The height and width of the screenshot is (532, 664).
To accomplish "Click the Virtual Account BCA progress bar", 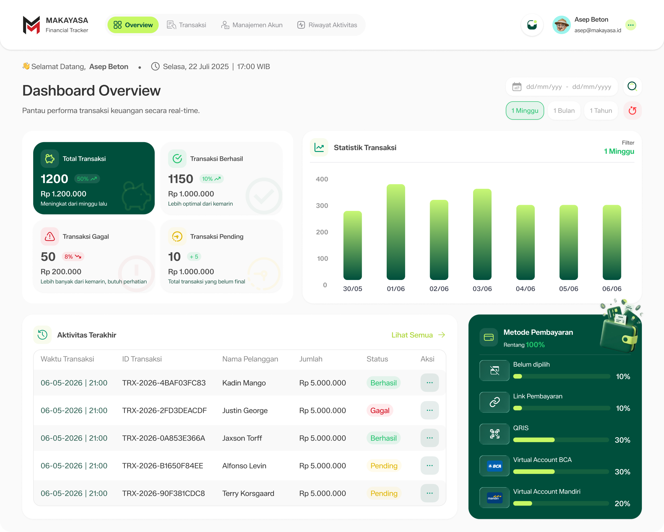I will pyautogui.click(x=561, y=472).
